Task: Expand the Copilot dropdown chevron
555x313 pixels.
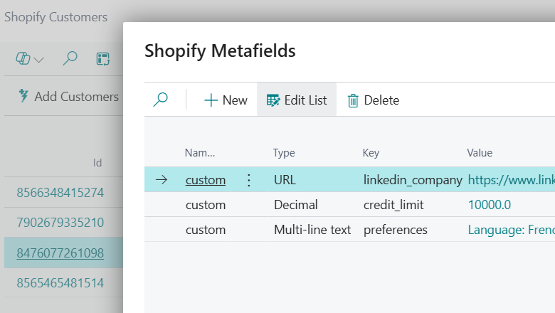Action: [39, 60]
